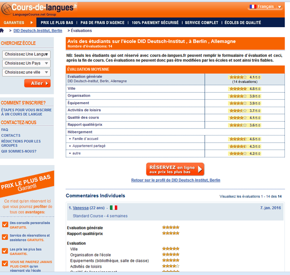Click Standard Course - 4 semaines text
290x275 pixels.
[100, 216]
